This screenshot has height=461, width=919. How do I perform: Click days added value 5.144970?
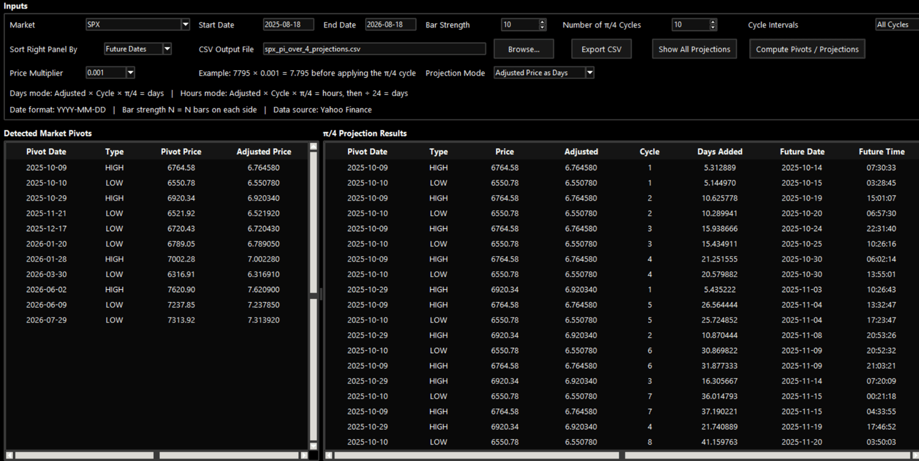(x=720, y=183)
